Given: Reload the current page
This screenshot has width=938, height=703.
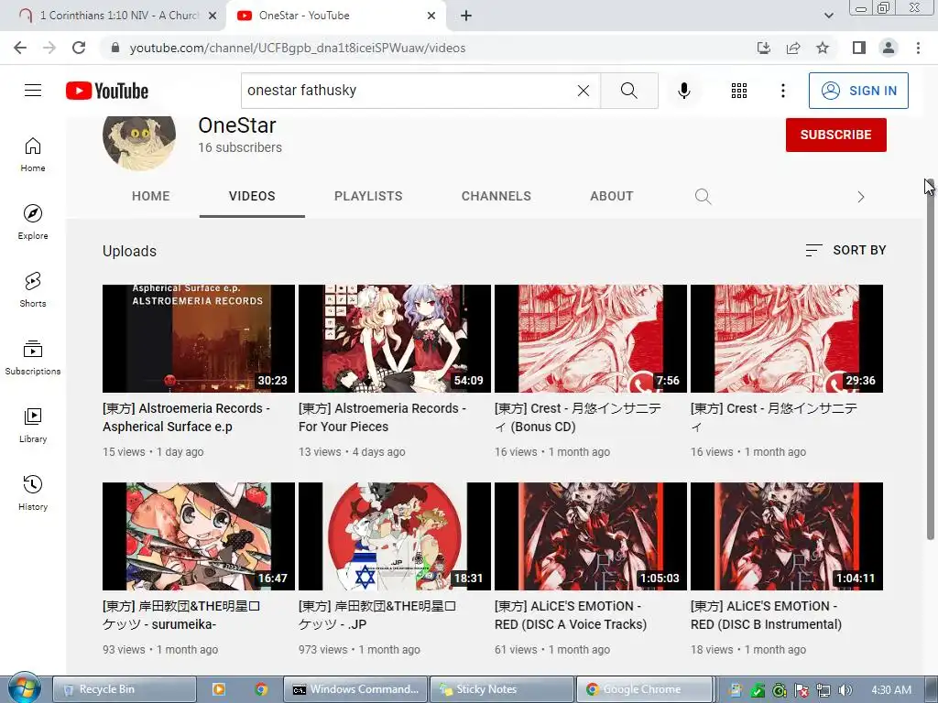Looking at the screenshot, I should 79,48.
